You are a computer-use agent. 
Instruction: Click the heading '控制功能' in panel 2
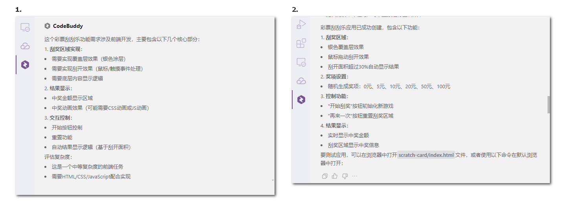coord(336,96)
